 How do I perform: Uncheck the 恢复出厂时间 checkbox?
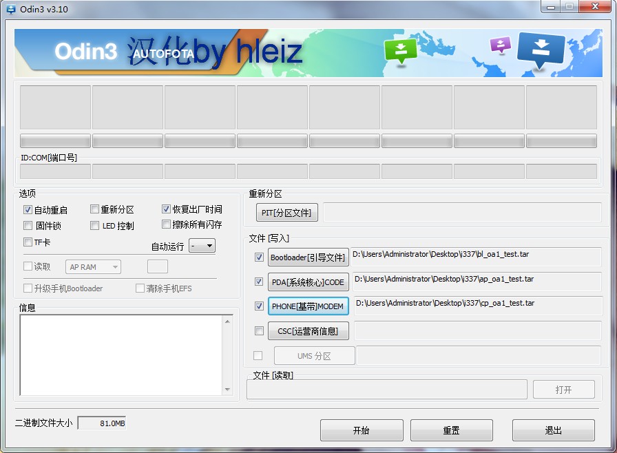166,209
